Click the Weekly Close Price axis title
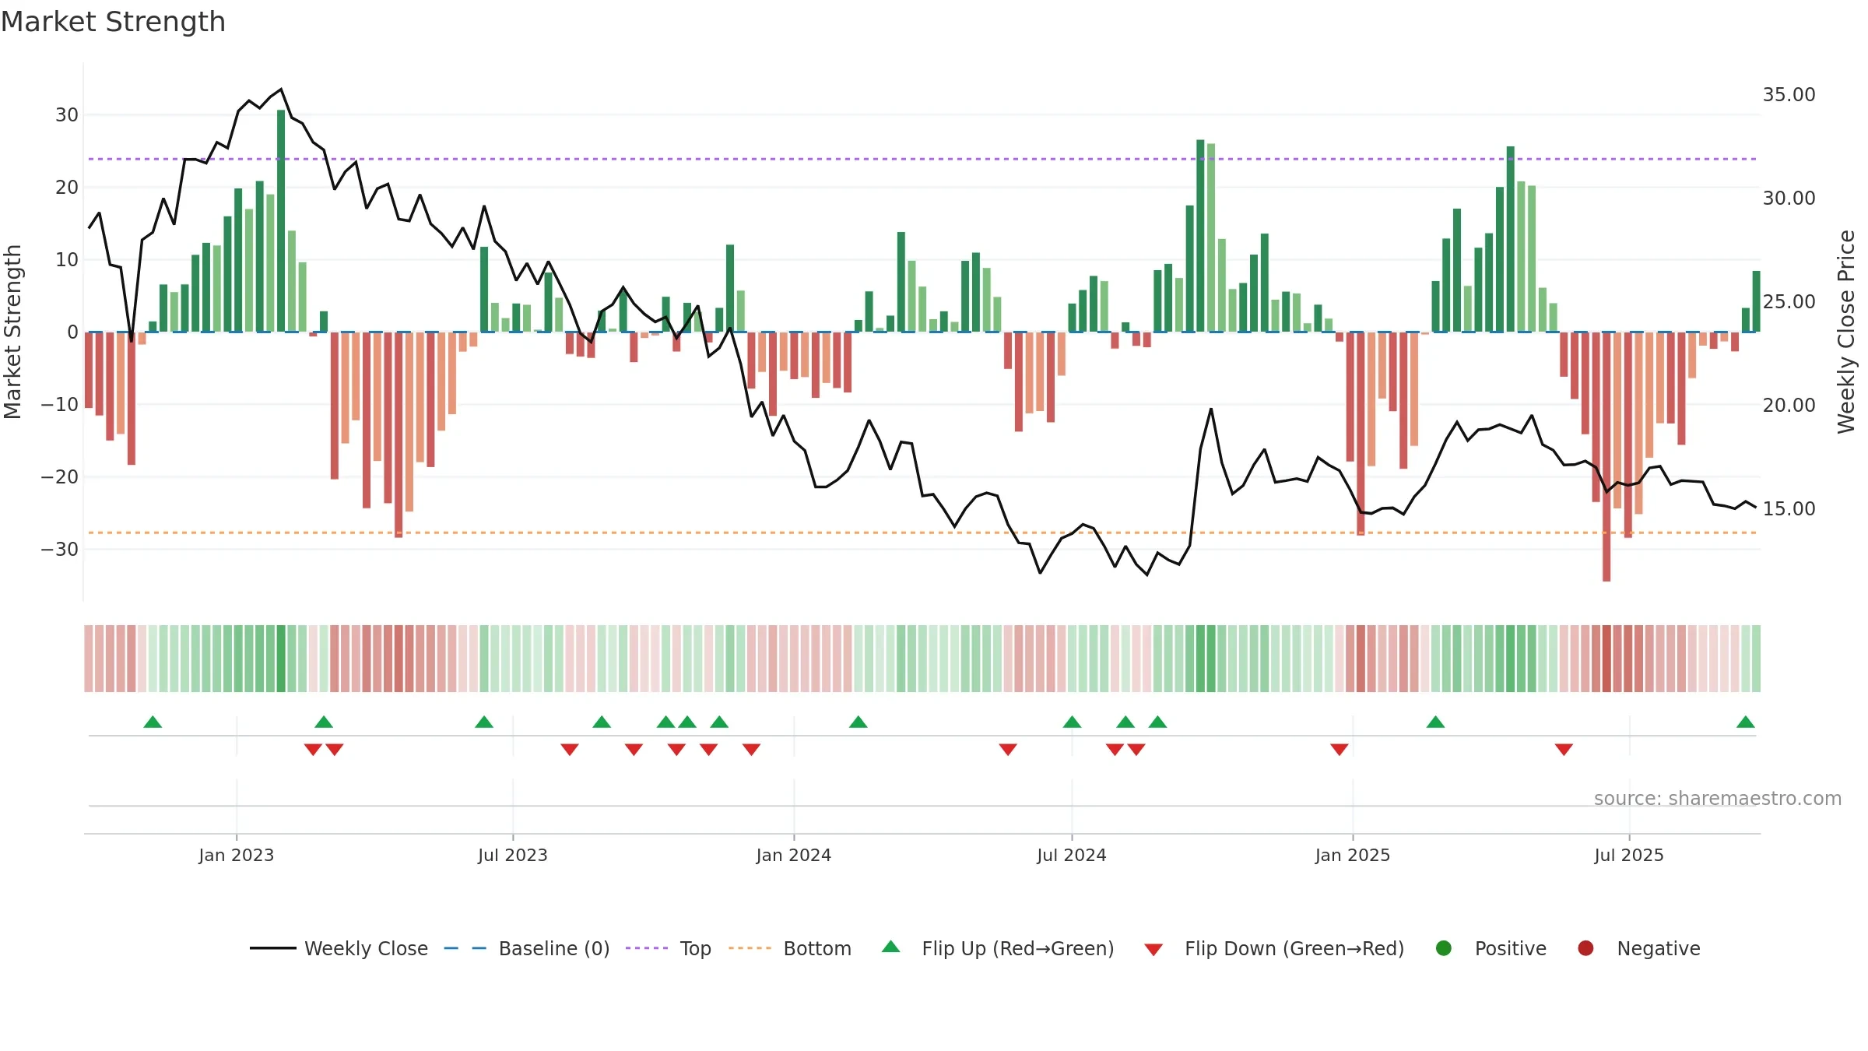Image resolution: width=1868 pixels, height=1051 pixels. pos(1846,332)
